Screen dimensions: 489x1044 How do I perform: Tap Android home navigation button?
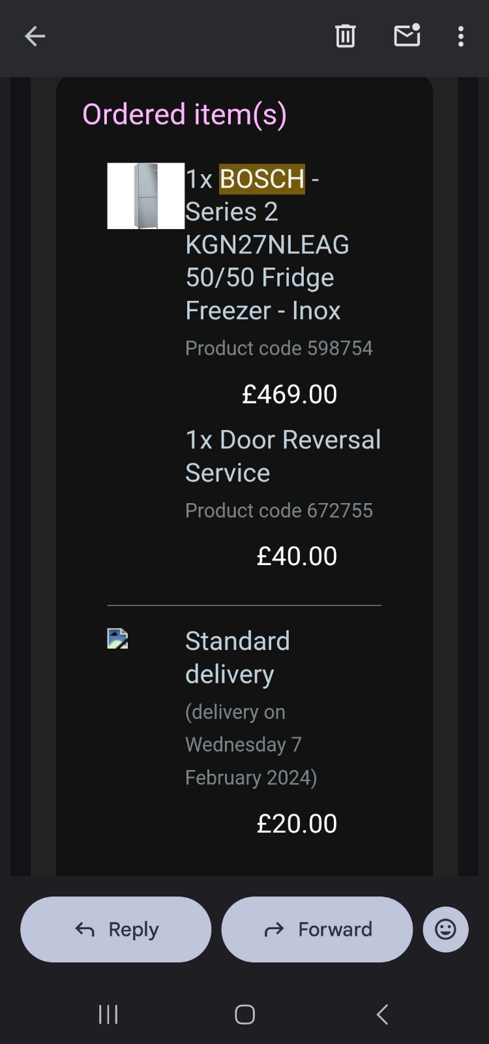point(244,1014)
